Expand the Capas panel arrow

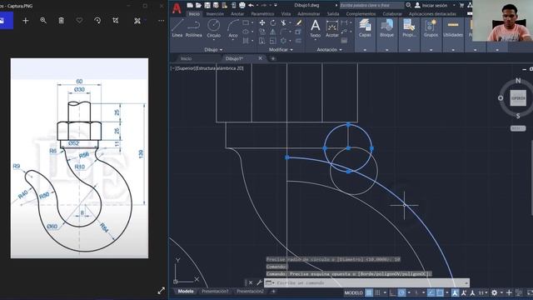(x=365, y=50)
